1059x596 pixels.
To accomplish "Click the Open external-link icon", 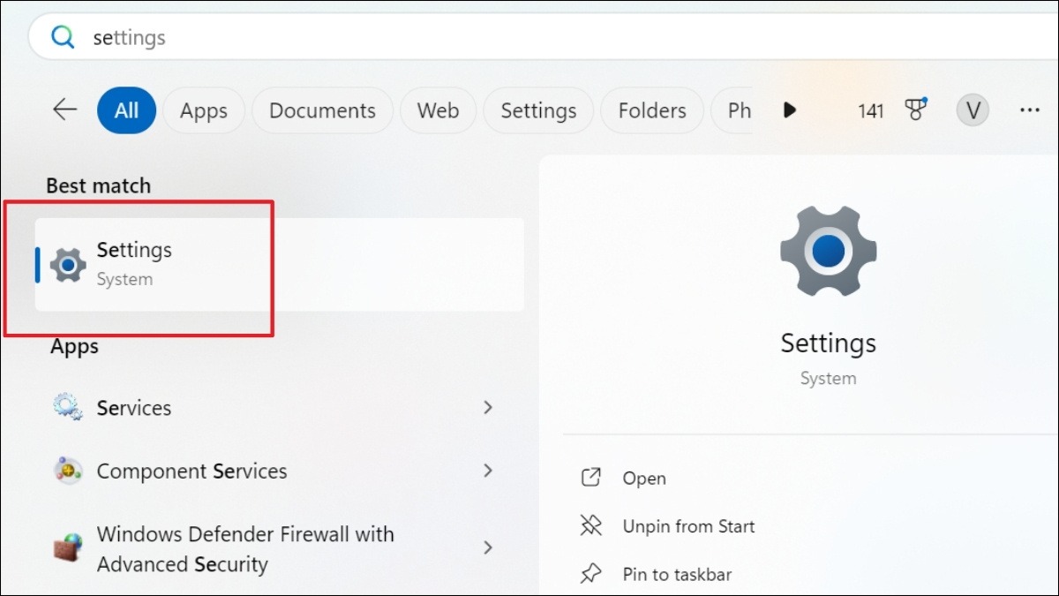I will click(590, 478).
